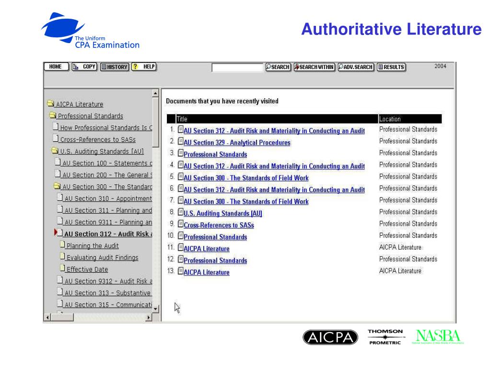Screen dimensions: 491x368
Task: Select the bold AU Section 312 - Audit Risk tree item
Action: tap(108, 234)
